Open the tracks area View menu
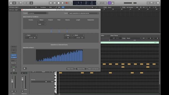169x95 pixels. (51, 7)
